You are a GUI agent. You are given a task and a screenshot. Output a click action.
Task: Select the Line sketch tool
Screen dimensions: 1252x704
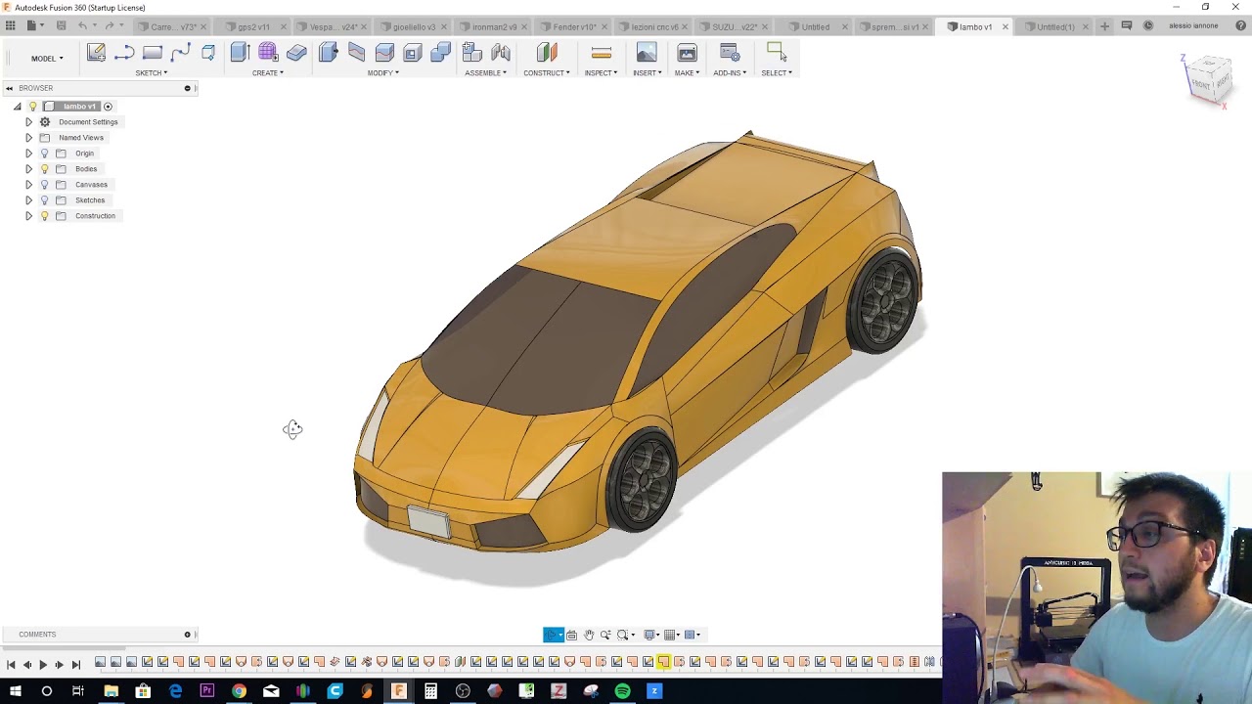point(124,53)
